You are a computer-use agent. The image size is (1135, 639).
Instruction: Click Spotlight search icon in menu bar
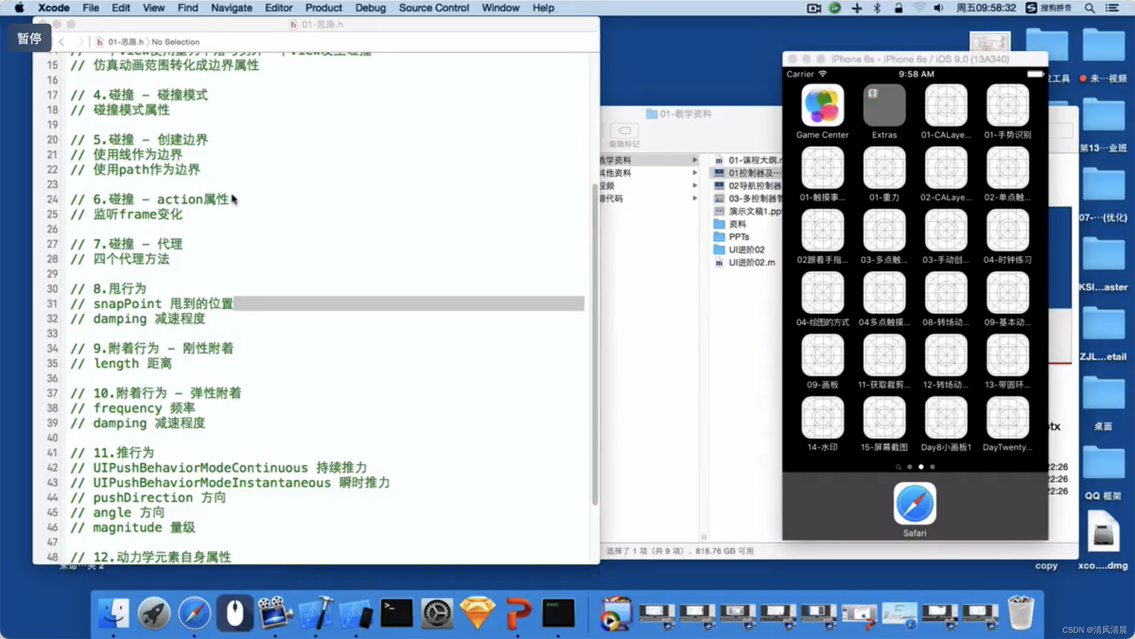point(1090,8)
